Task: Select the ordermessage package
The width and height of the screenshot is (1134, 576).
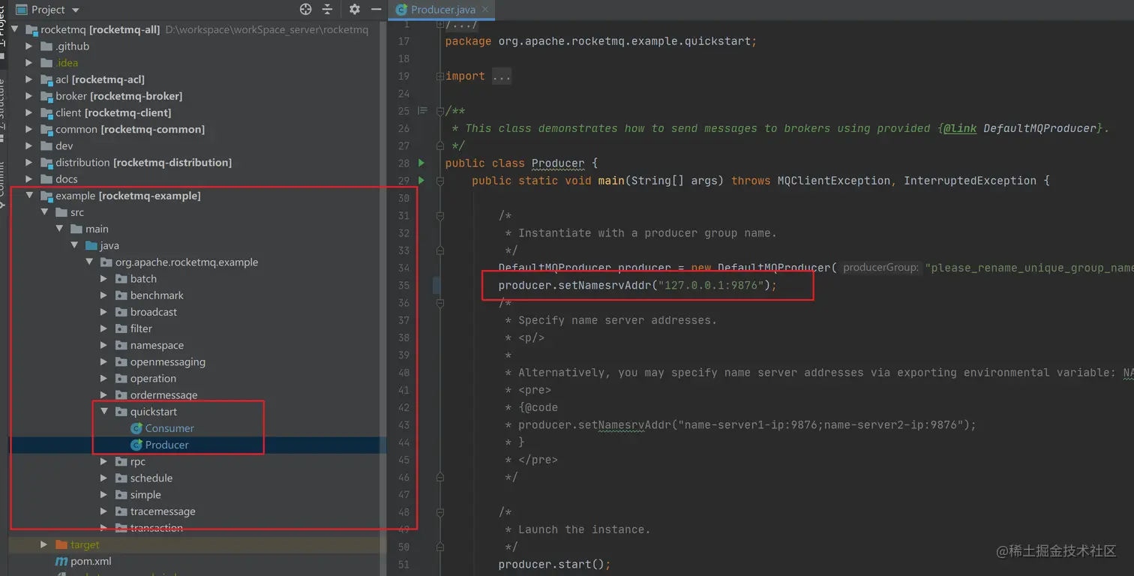Action: tap(164, 395)
